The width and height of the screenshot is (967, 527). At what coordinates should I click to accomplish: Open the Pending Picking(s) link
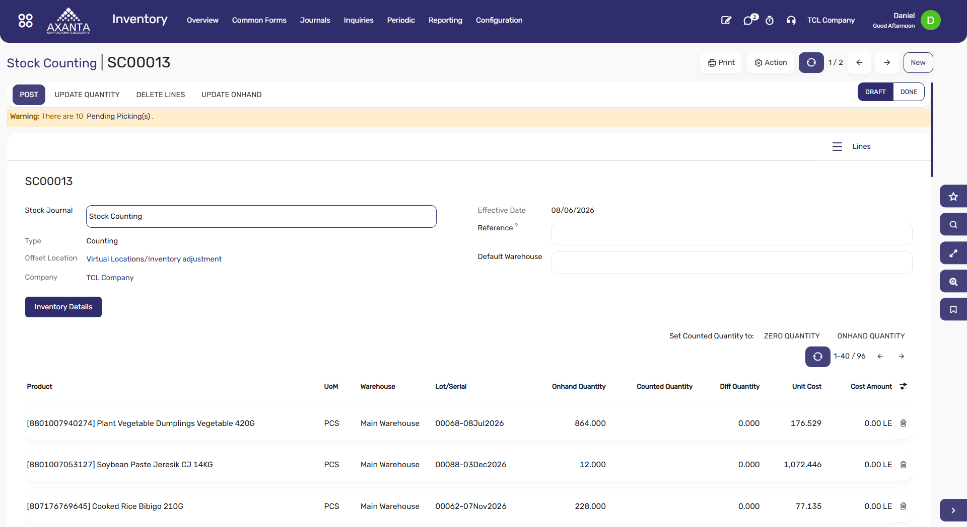click(118, 116)
